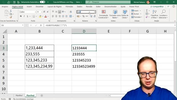Open the font size 11 dropdown
This screenshot has height=100, width=177.
pos(42,12)
